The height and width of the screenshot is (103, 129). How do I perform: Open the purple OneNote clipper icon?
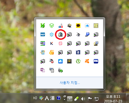tap(43, 70)
